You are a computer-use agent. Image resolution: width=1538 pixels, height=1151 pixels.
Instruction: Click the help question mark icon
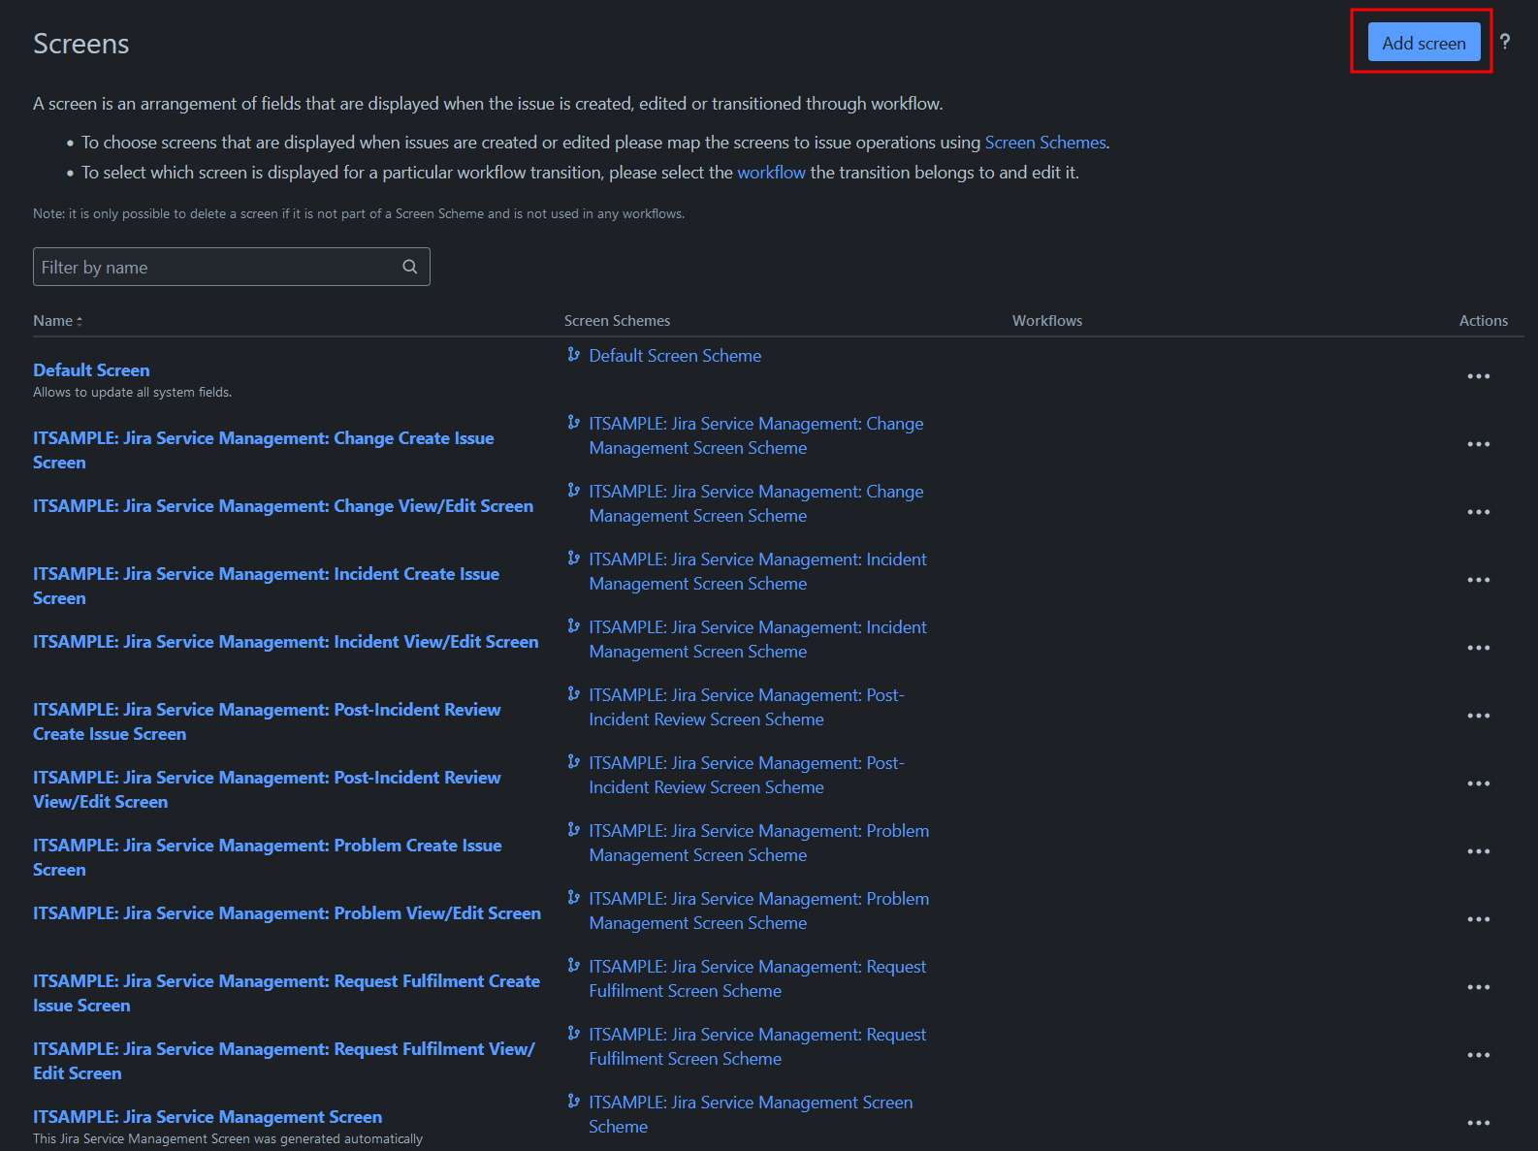(1504, 42)
